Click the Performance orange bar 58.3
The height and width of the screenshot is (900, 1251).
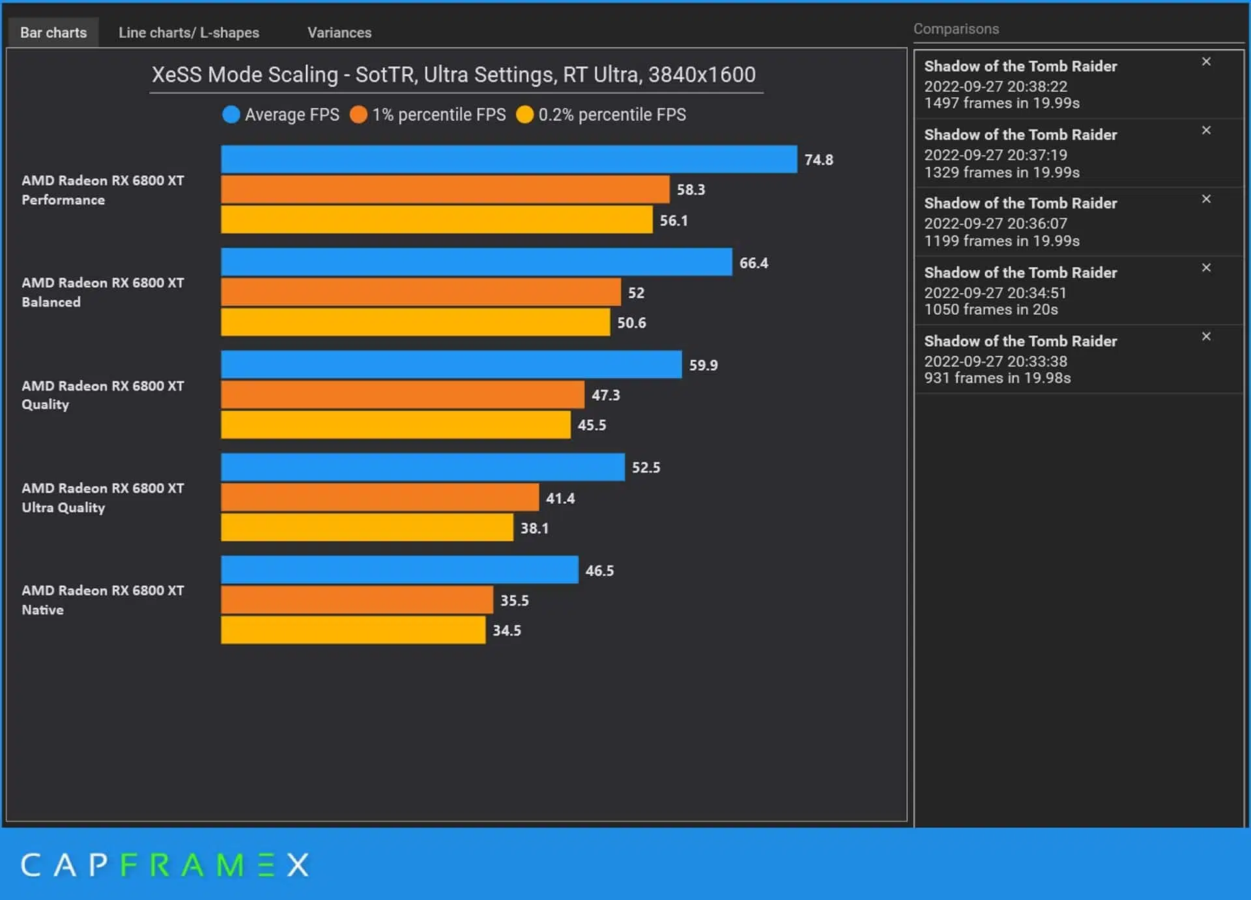(x=445, y=189)
